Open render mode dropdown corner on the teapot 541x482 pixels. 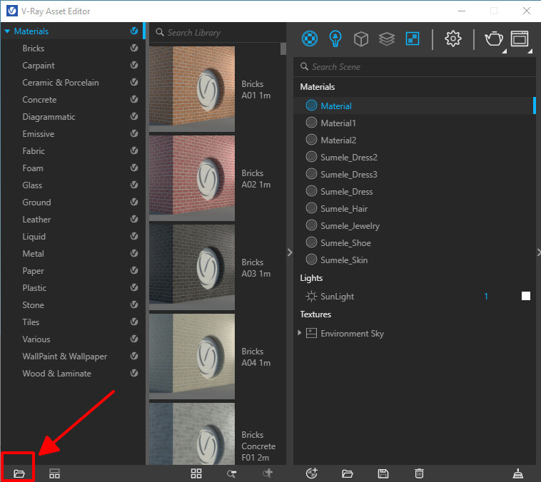coord(505,51)
